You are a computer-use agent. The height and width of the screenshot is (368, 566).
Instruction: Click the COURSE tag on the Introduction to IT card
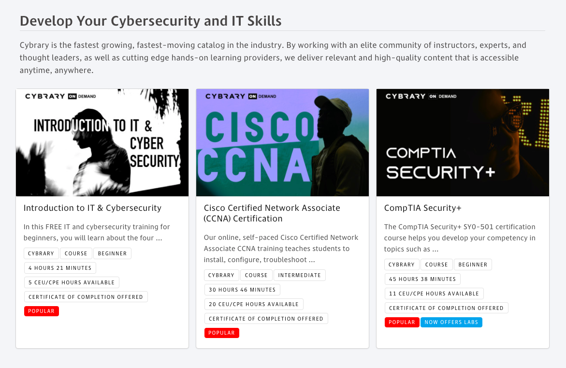click(76, 253)
